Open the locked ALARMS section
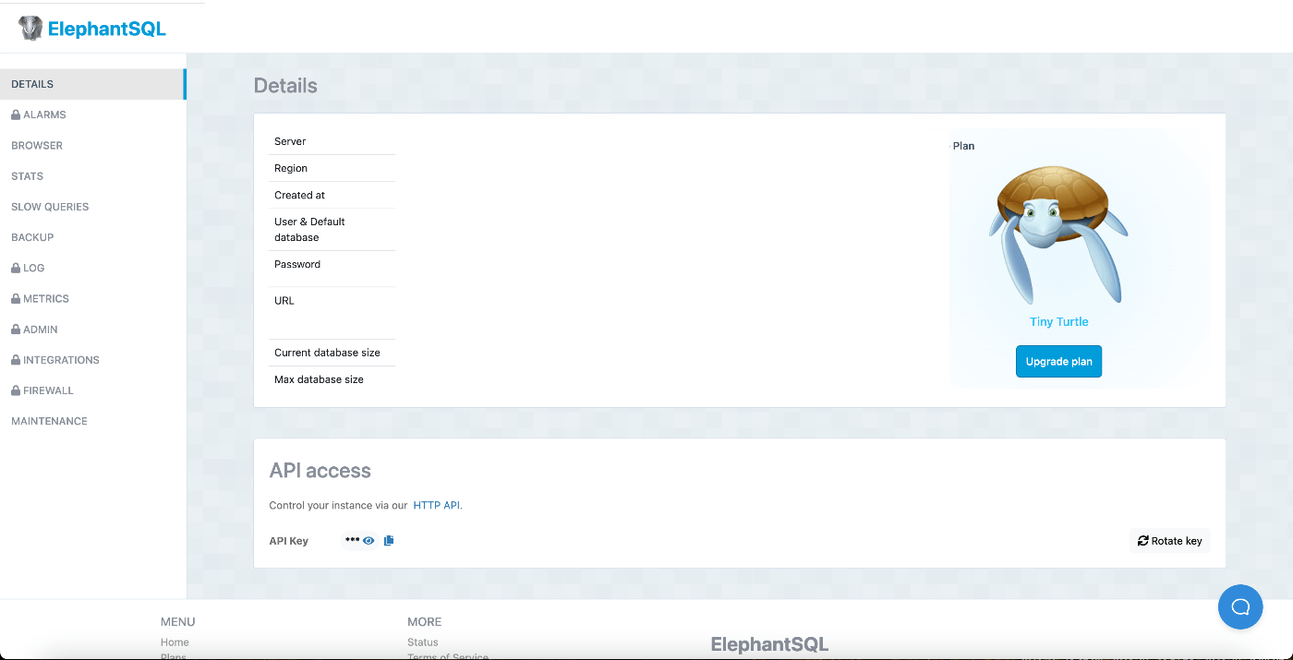The width and height of the screenshot is (1293, 660). (92, 114)
